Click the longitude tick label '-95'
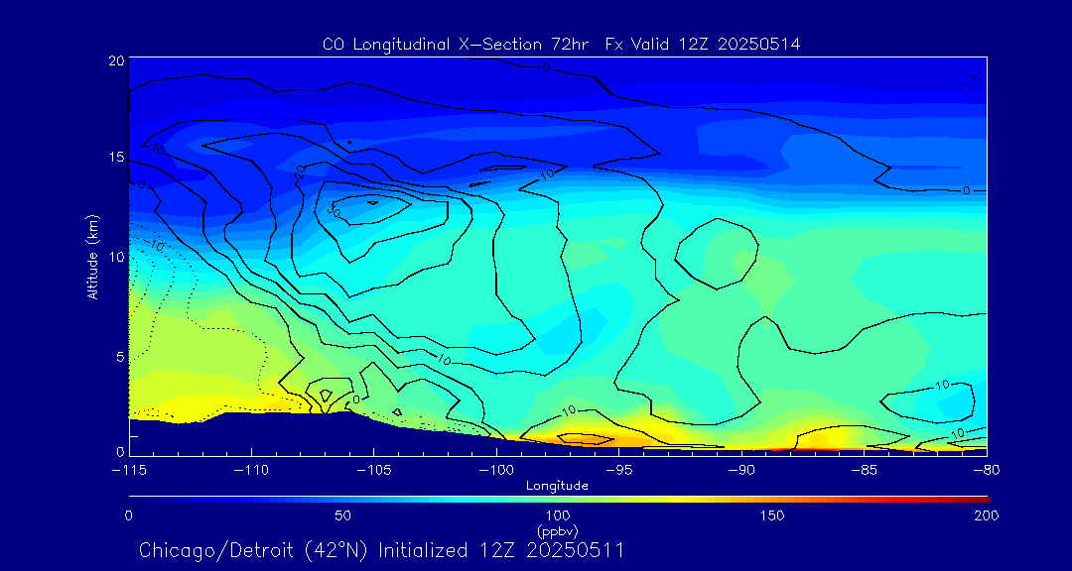 (x=618, y=471)
